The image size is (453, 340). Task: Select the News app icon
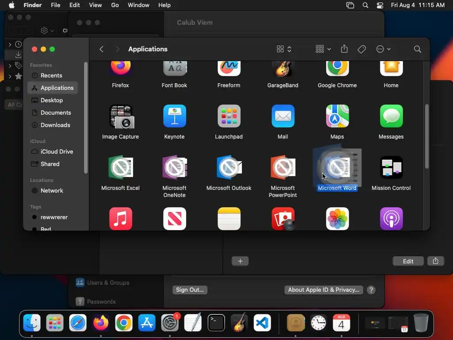tap(174, 219)
